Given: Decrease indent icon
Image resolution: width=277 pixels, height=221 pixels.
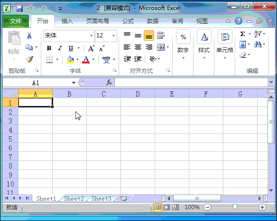Looking at the screenshot, I should [x=127, y=59].
